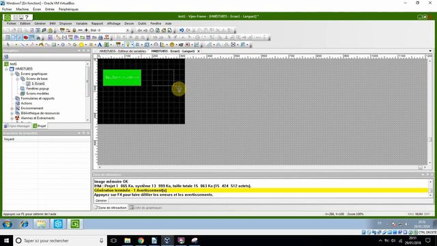Click canvas horizontal scrollbar right arrow
The image size is (437, 246).
click(x=425, y=167)
